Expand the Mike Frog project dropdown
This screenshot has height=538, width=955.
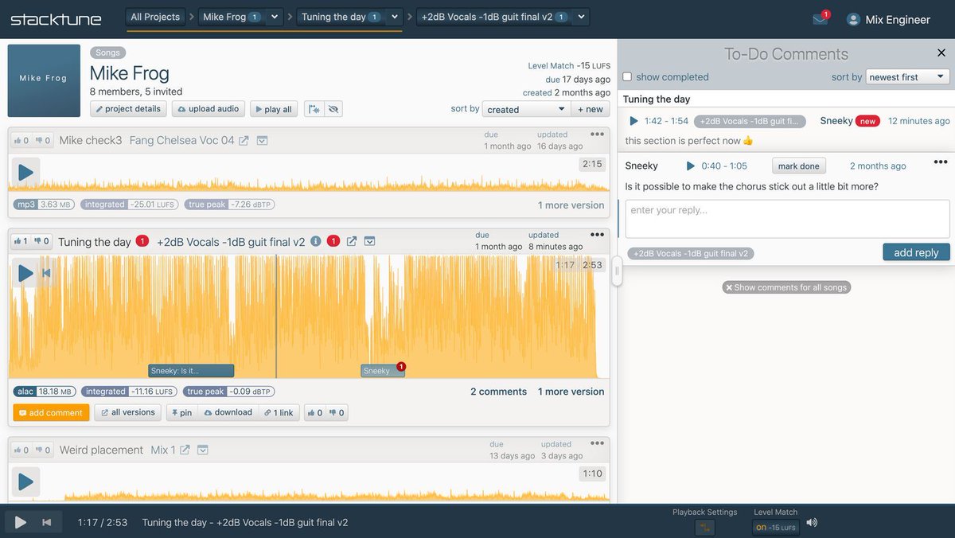(x=275, y=16)
